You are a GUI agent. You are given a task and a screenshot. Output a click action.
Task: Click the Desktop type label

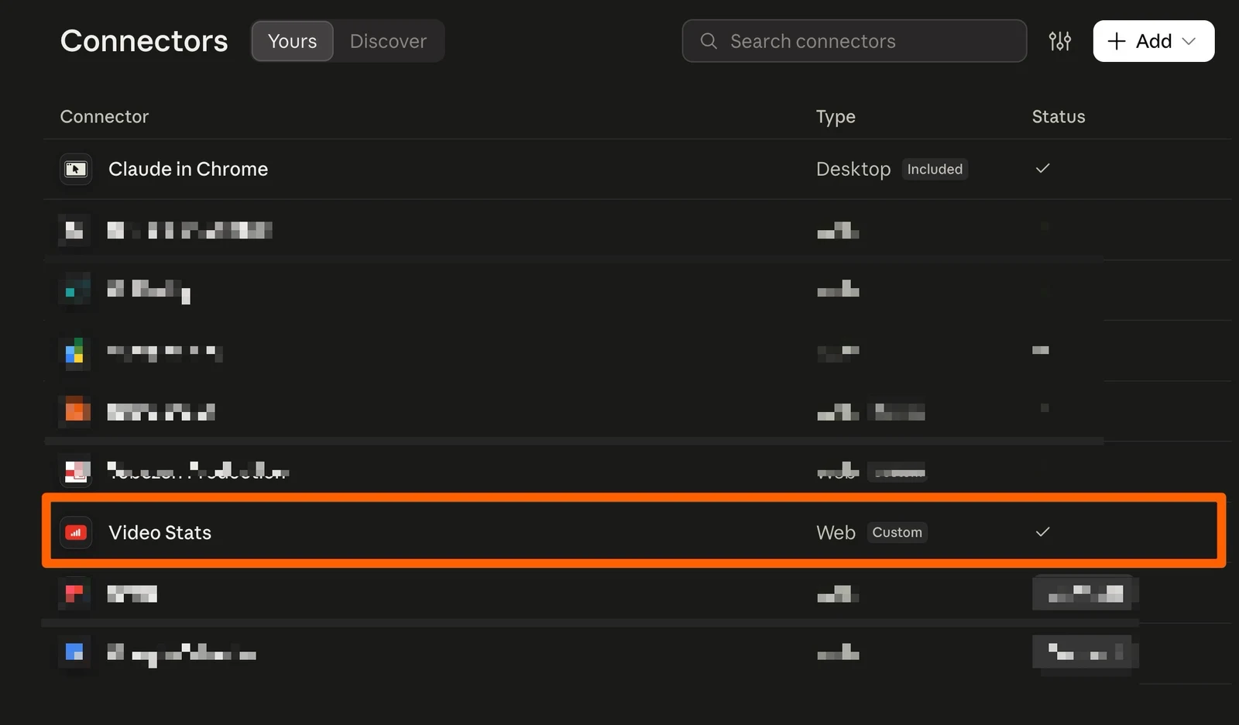(x=853, y=169)
